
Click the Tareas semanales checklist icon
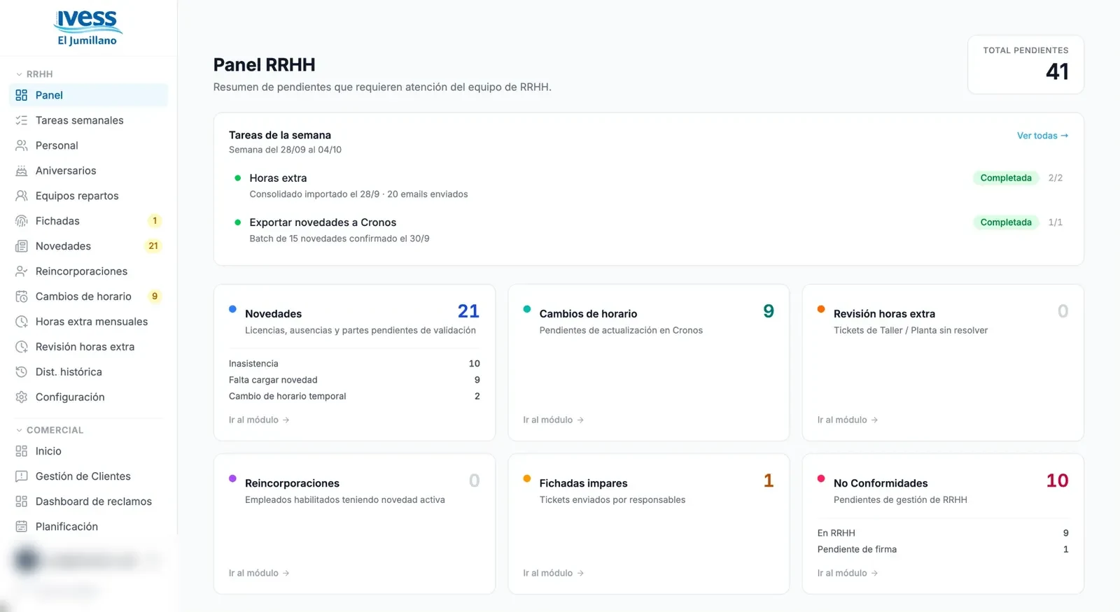[22, 120]
